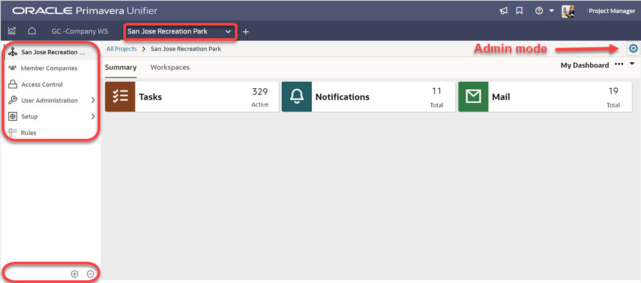The height and width of the screenshot is (283, 641).
Task: Click the User Administration wrench icon
Action: coord(13,101)
